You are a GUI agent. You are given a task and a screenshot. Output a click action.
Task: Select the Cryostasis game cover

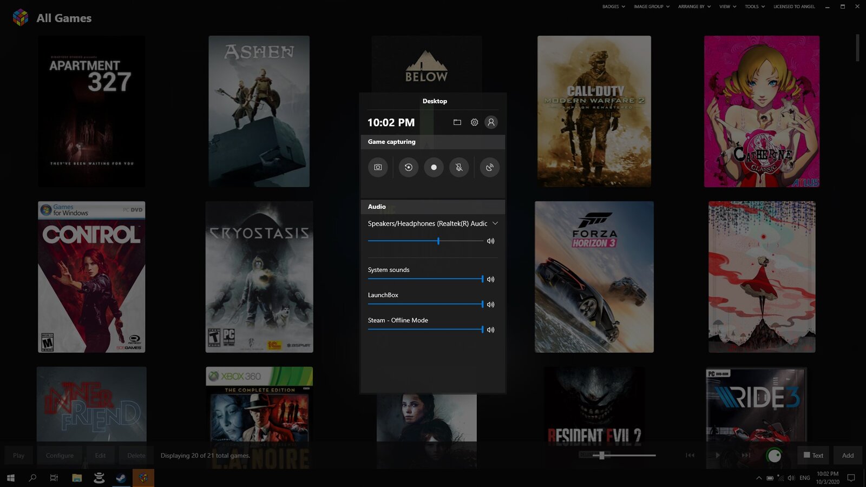259,277
